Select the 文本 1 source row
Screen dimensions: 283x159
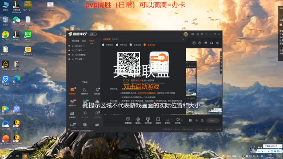coord(84,46)
